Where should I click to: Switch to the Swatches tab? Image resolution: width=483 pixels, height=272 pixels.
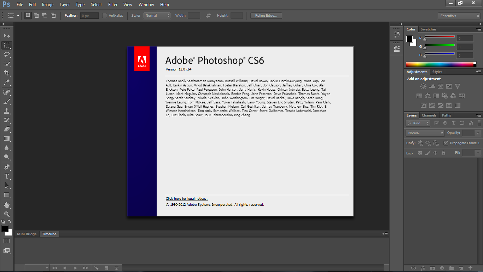click(428, 29)
